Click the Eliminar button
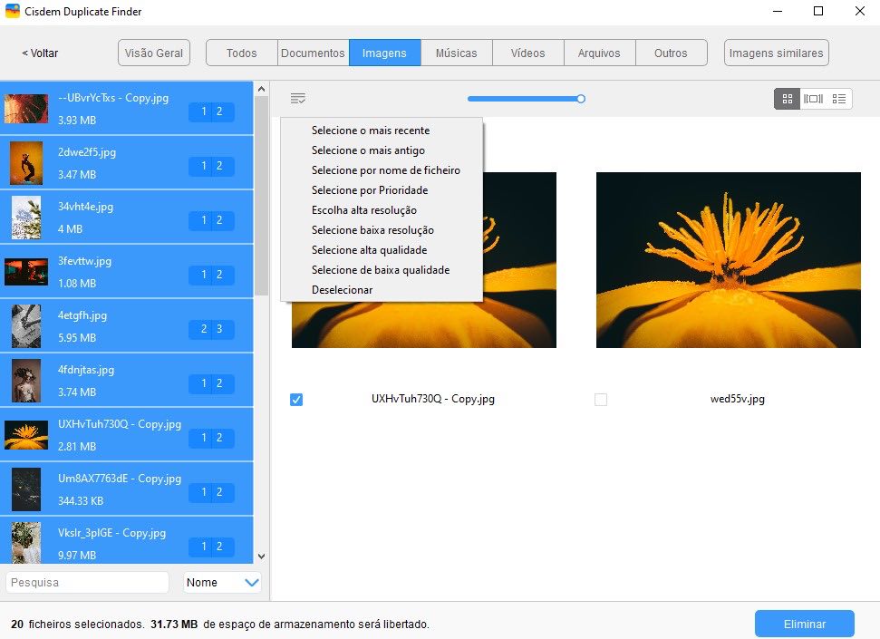This screenshot has height=639, width=880. (804, 624)
